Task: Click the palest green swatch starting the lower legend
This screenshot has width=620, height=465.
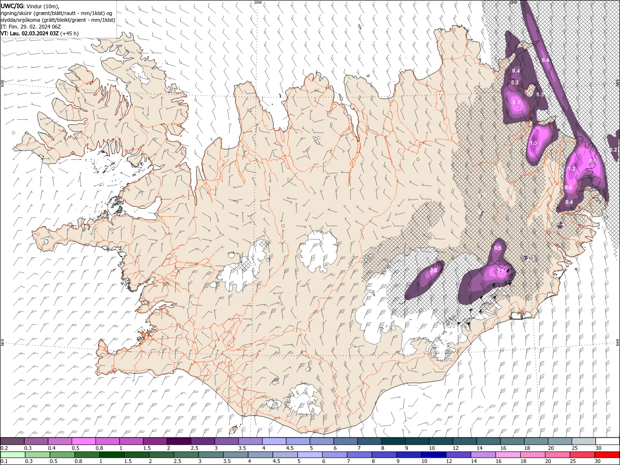Action: point(12,455)
